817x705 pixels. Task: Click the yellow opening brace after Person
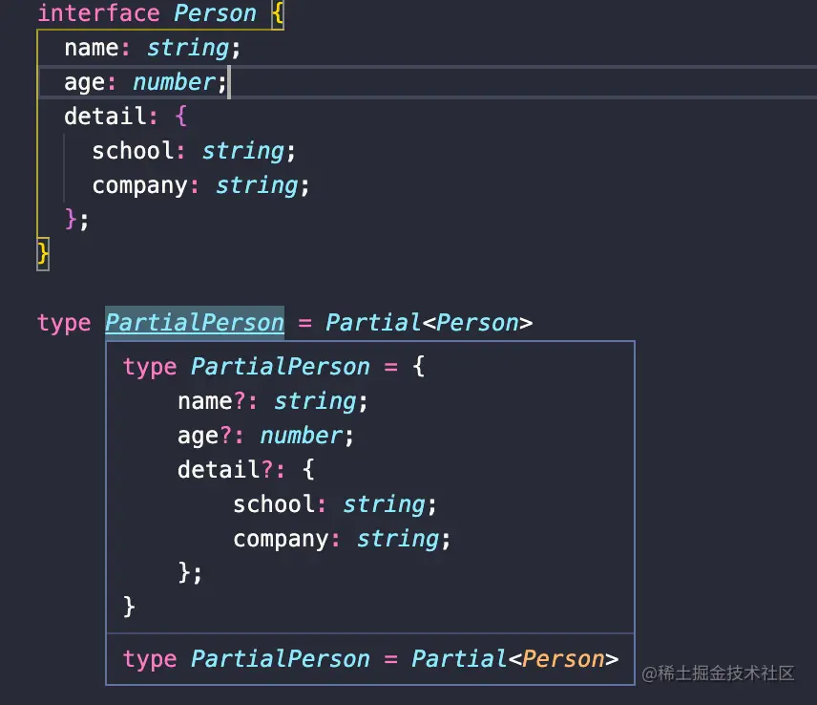click(x=278, y=13)
